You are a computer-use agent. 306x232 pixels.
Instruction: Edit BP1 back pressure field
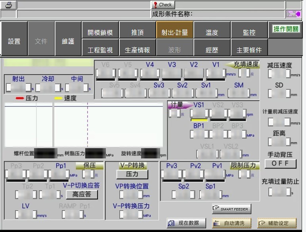tap(199, 134)
